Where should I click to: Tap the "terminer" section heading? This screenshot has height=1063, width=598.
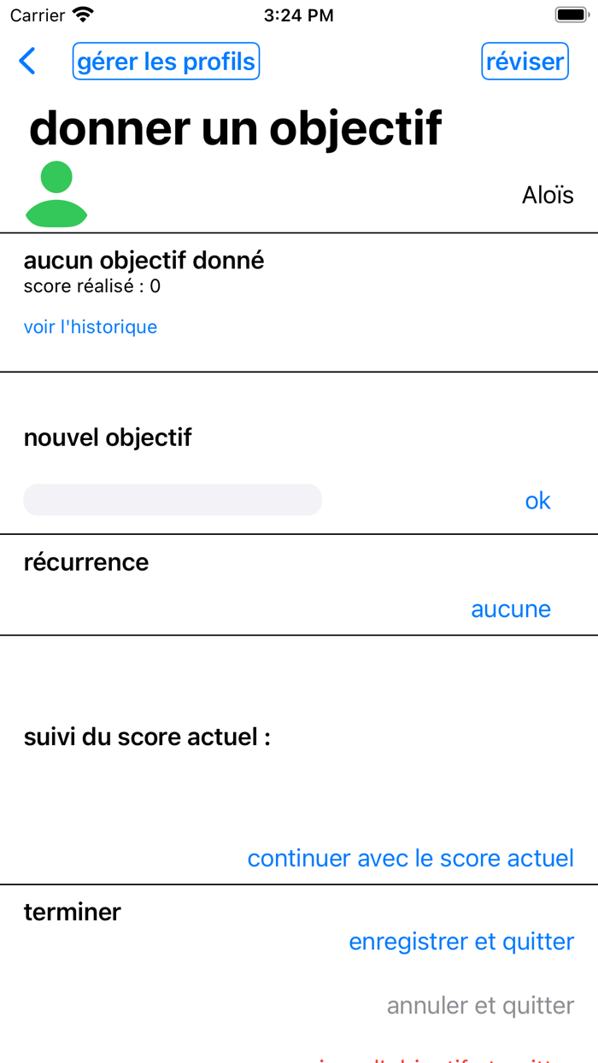[73, 912]
